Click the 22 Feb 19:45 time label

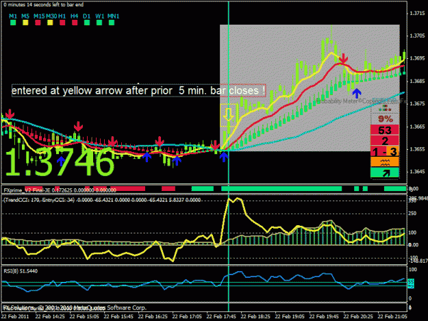click(324, 316)
